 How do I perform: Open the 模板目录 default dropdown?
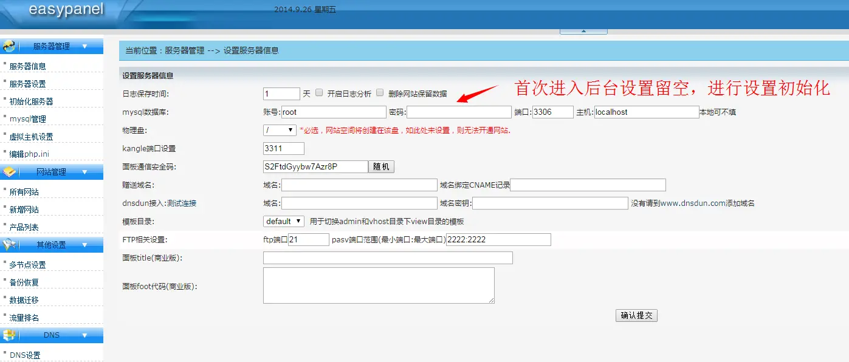[x=283, y=221]
